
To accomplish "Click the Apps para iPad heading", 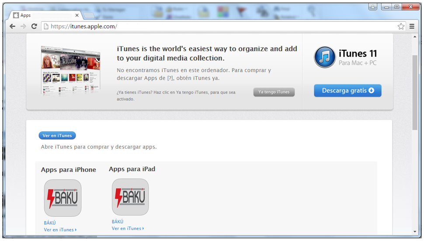I will (132, 169).
